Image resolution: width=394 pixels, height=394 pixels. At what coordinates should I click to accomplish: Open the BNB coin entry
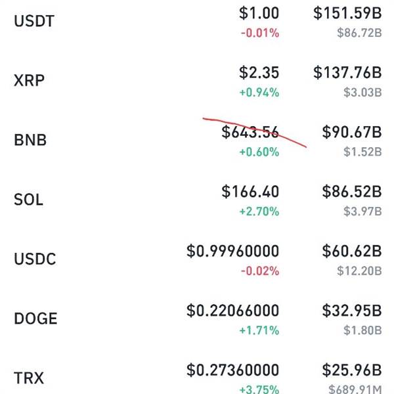(197, 140)
